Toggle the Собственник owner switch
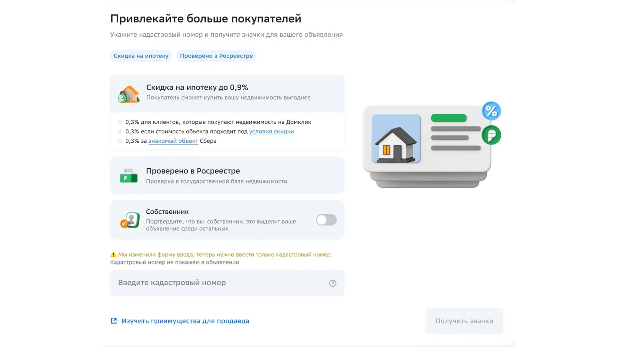617x347 pixels. (326, 220)
